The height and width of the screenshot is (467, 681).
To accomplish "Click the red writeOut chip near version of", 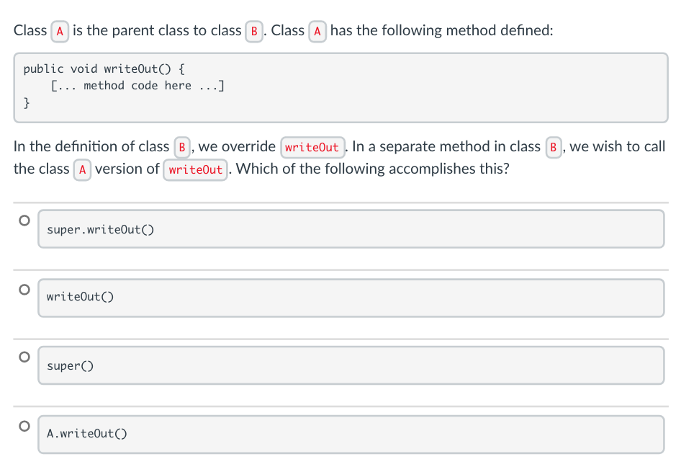I will tap(195, 169).
